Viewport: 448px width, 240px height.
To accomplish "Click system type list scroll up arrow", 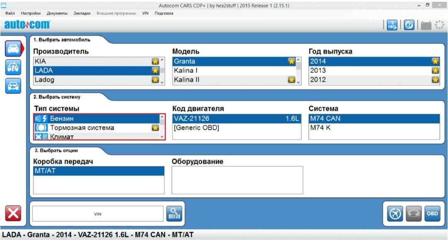I will (x=162, y=117).
